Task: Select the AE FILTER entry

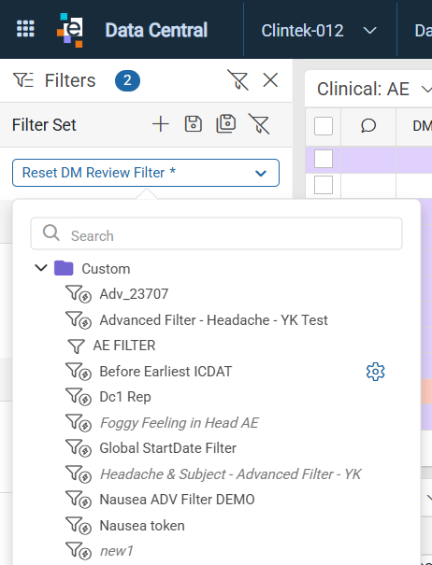Action: [x=124, y=346]
